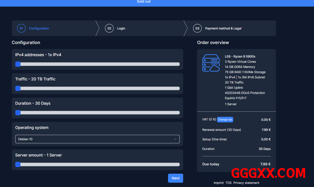
Task: Open the Operating system dropdown showing Debian 10
Action: point(97,139)
